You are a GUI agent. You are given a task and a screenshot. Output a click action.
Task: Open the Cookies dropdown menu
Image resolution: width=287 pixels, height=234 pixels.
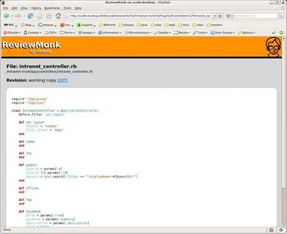click(33, 33)
